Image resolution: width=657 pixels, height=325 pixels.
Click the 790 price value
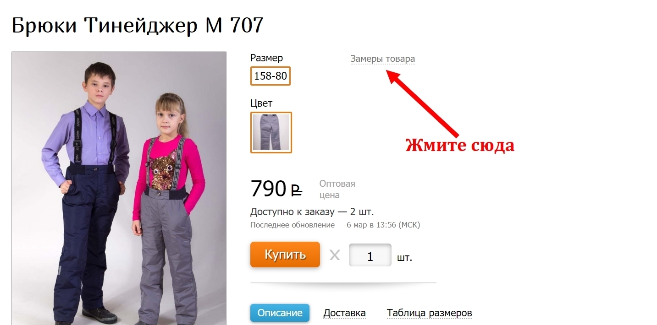coord(268,188)
